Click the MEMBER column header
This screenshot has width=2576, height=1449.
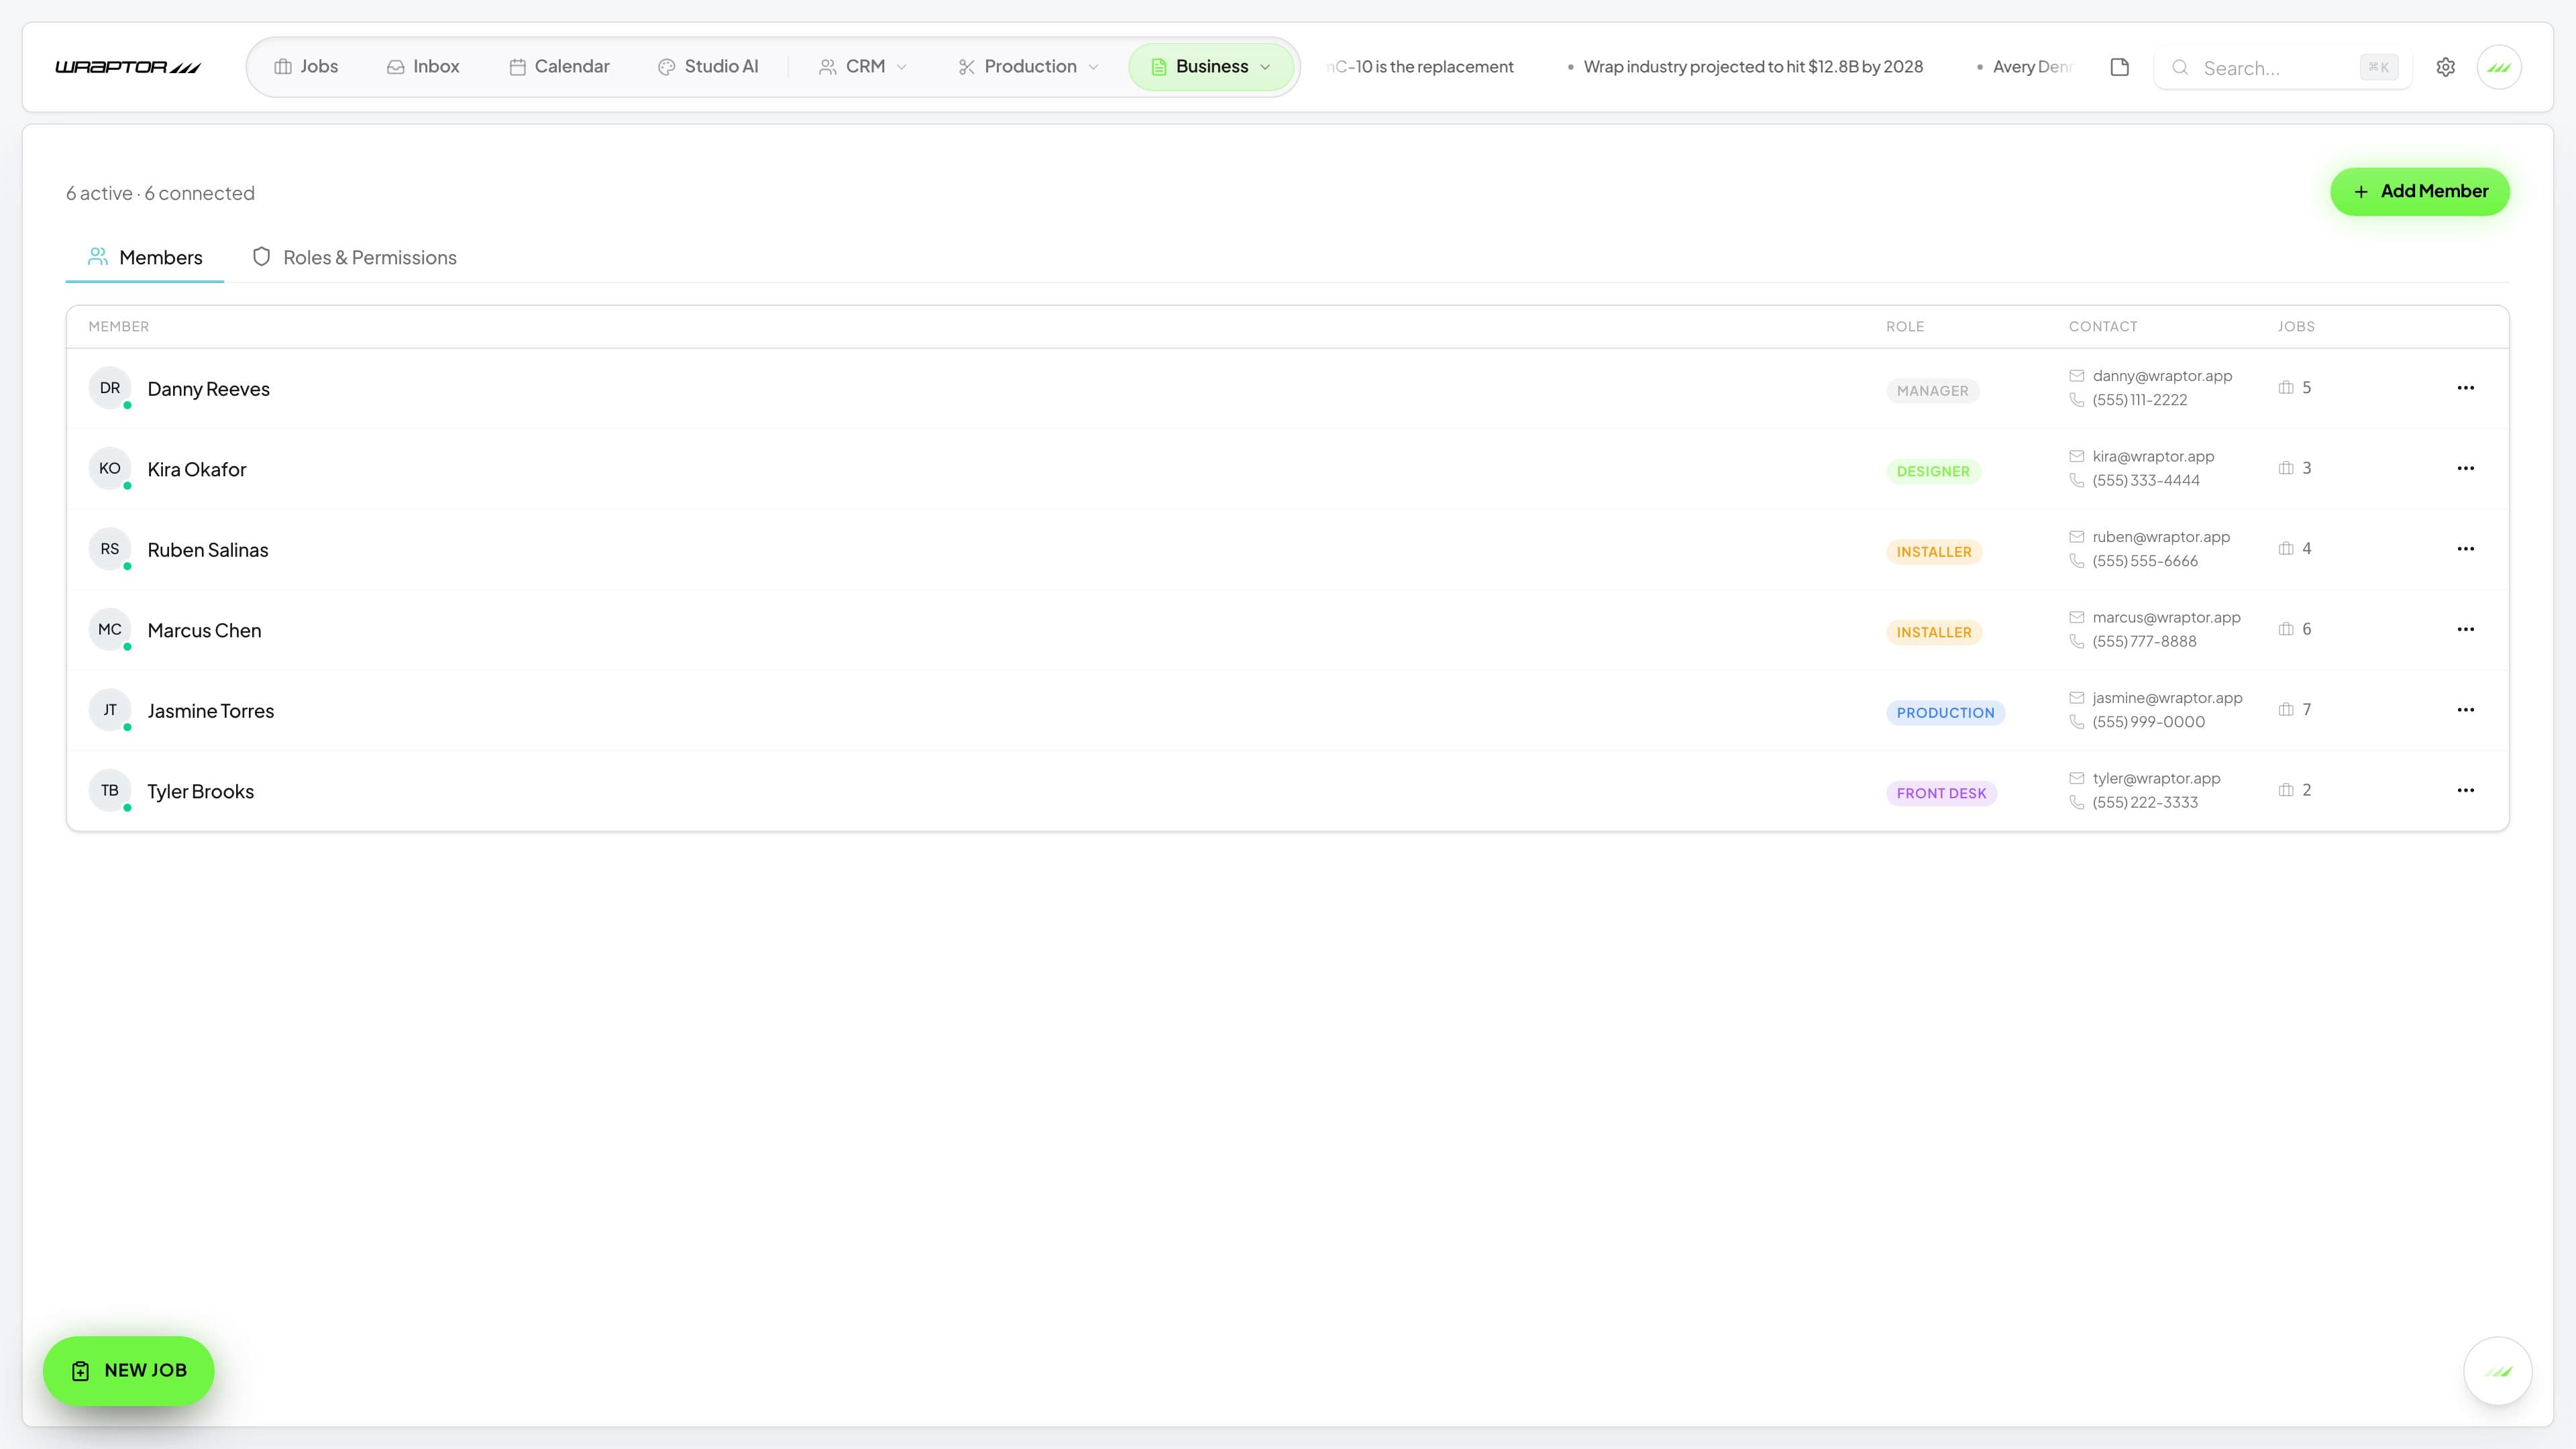pyautogui.click(x=118, y=327)
